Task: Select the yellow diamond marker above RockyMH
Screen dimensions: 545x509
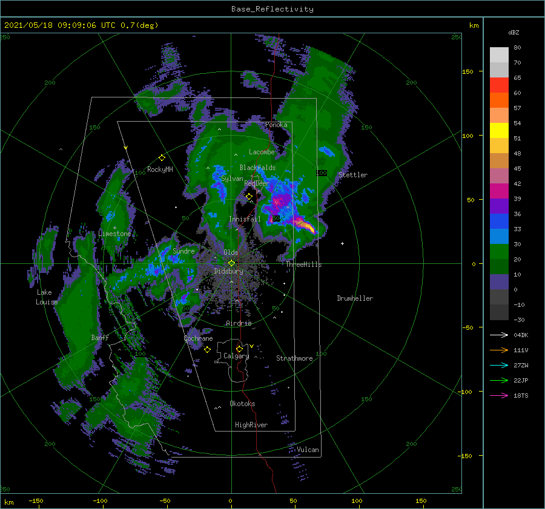Action: (162, 158)
